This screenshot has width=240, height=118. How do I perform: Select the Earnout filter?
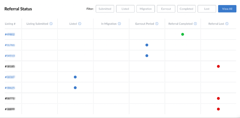[166, 9]
